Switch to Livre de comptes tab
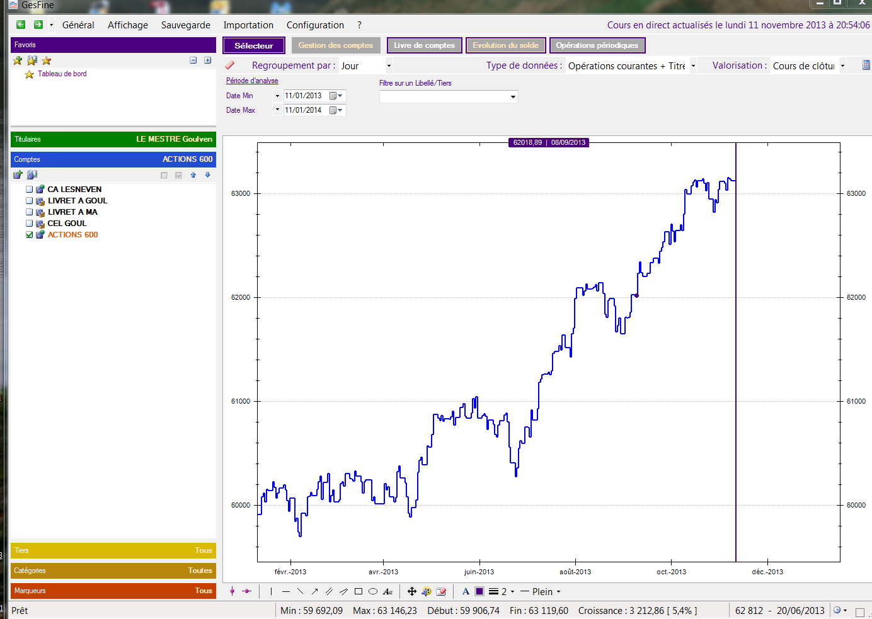The image size is (872, 619). tap(424, 45)
